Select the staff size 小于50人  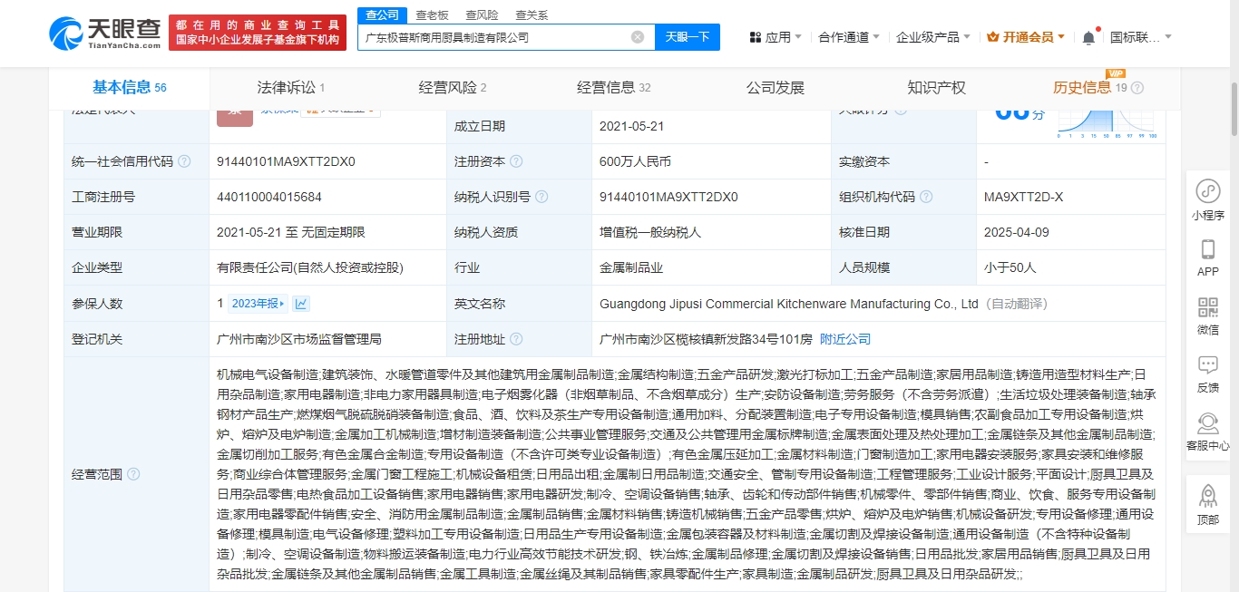[x=1010, y=267]
